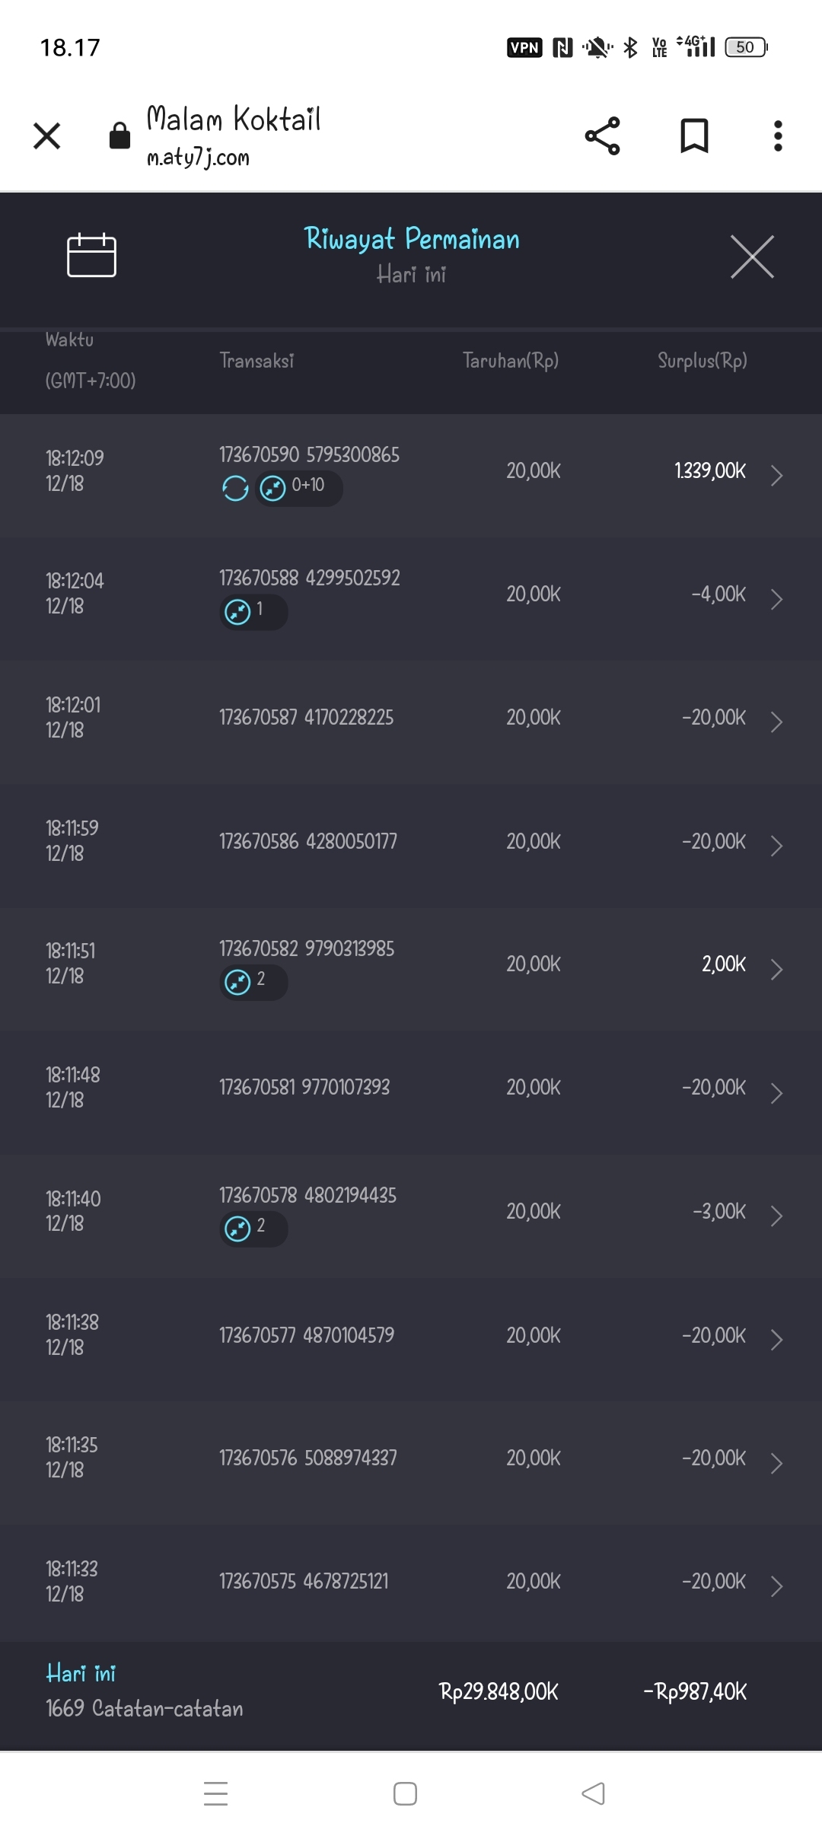Open the calendar date picker icon

(x=91, y=255)
